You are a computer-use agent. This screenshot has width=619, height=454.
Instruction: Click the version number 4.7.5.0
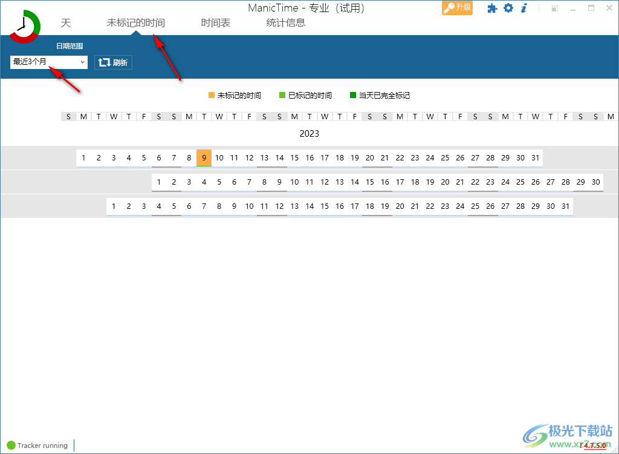pos(595,446)
